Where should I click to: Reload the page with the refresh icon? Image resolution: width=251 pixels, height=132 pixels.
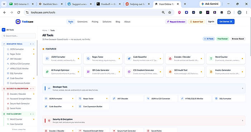19,12
